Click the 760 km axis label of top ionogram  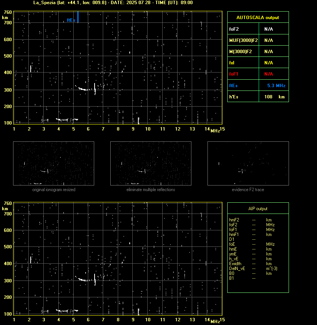coord(8,12)
